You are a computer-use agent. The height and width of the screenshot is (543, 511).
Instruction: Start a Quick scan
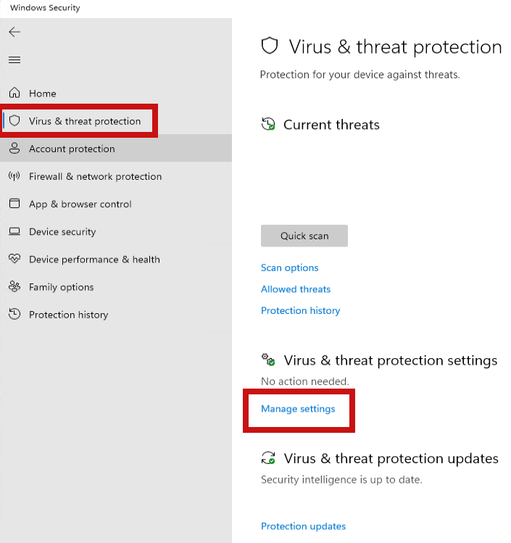(304, 236)
